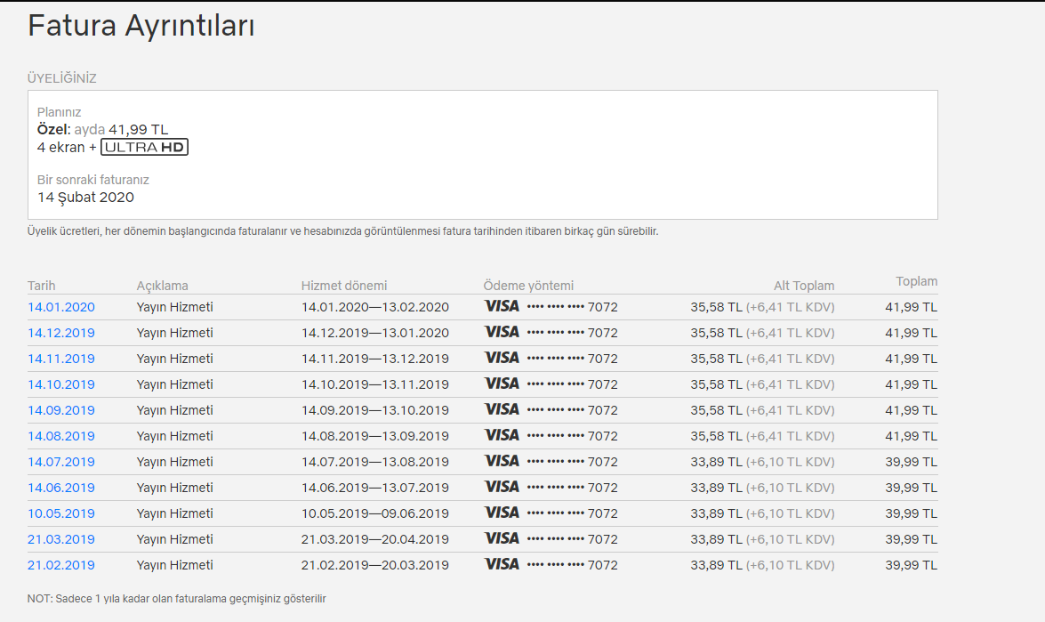1045x622 pixels.
Task: Click the VISA logo in the 10.05.2019 row
Action: (x=502, y=513)
